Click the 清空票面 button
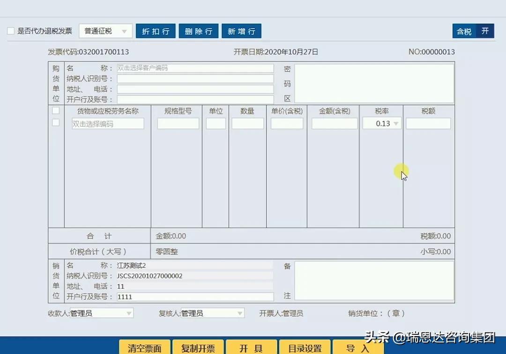506x354 pixels. pyautogui.click(x=145, y=347)
